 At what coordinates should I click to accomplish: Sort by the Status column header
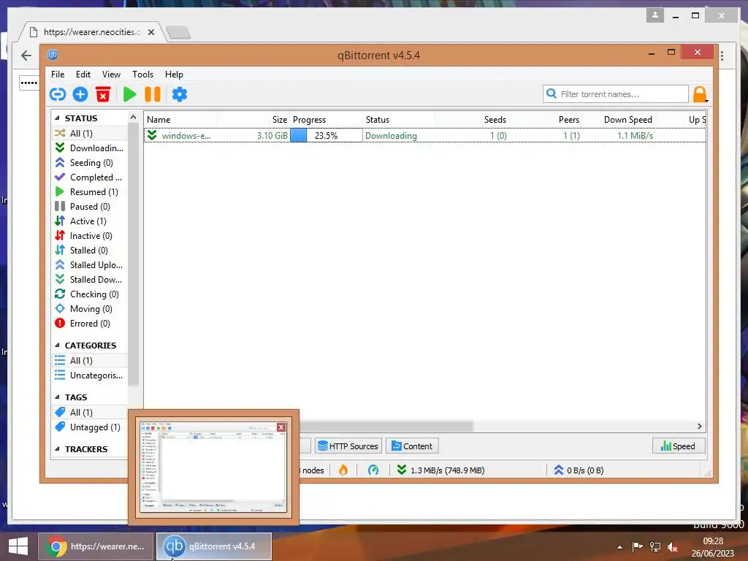click(400, 120)
